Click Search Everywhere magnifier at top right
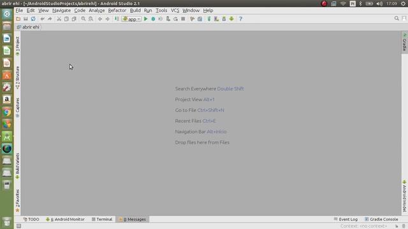The width and height of the screenshot is (408, 229). pos(397,18)
